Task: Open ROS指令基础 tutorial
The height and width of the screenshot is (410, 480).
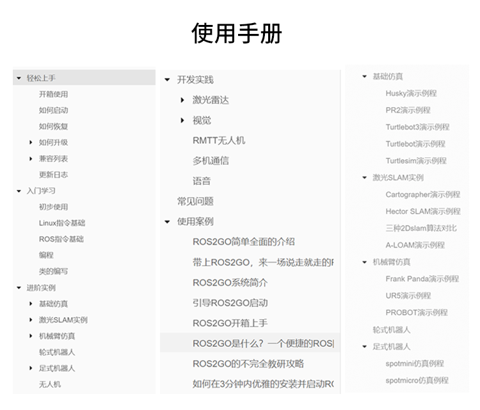Action: click(x=61, y=239)
